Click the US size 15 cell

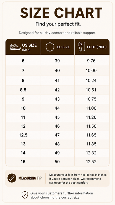point(23,162)
